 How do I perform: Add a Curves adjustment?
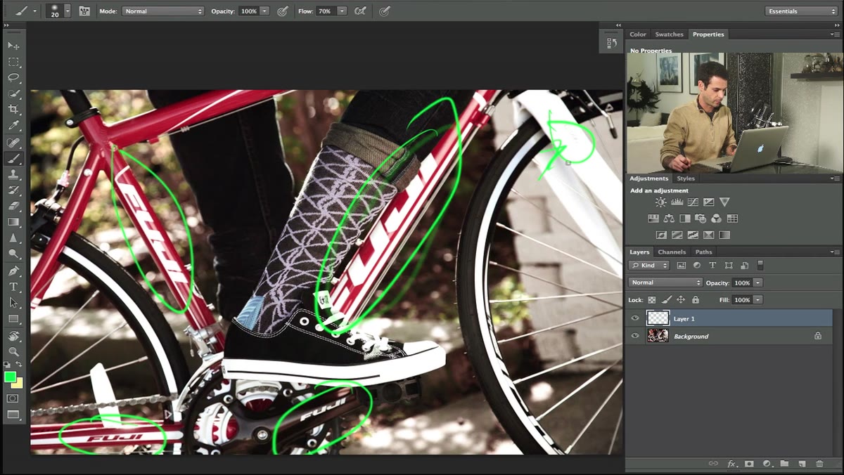(693, 202)
